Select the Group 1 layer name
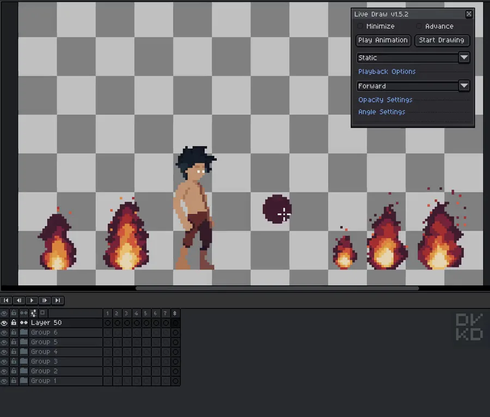The width and height of the screenshot is (490, 417). point(44,380)
